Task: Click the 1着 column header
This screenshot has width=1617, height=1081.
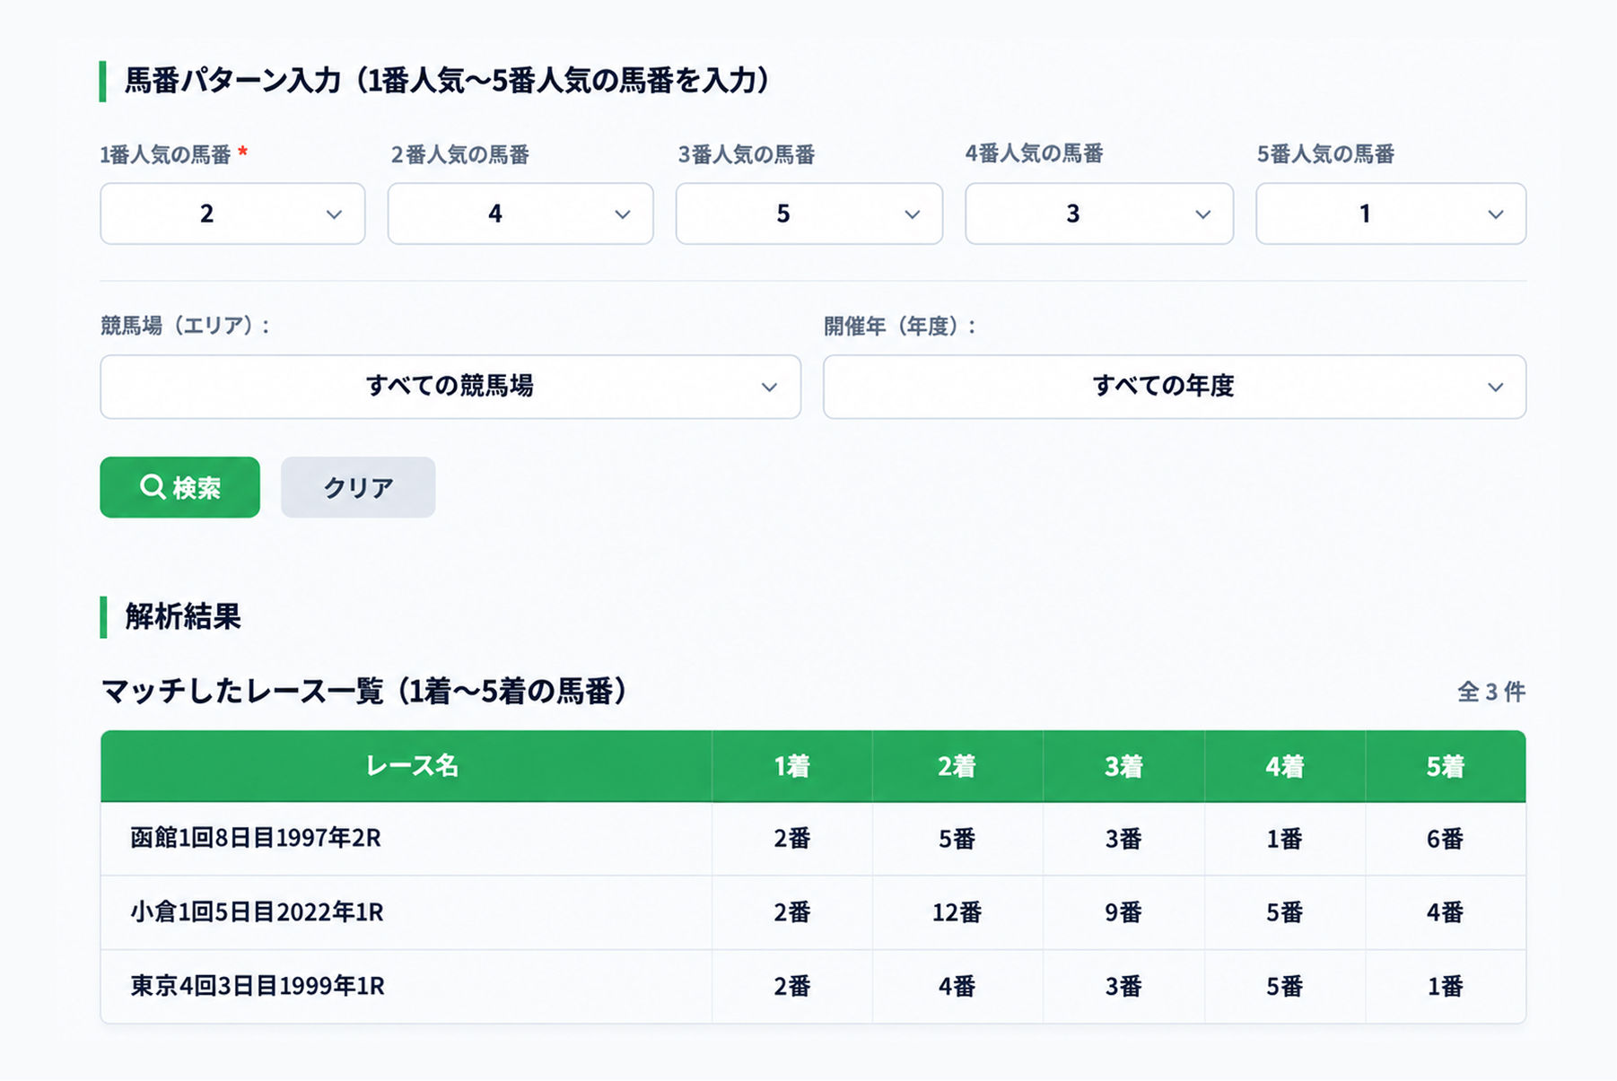Action: point(792,766)
